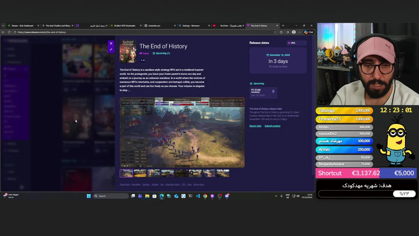Open the browser profile avatar

[294, 32]
